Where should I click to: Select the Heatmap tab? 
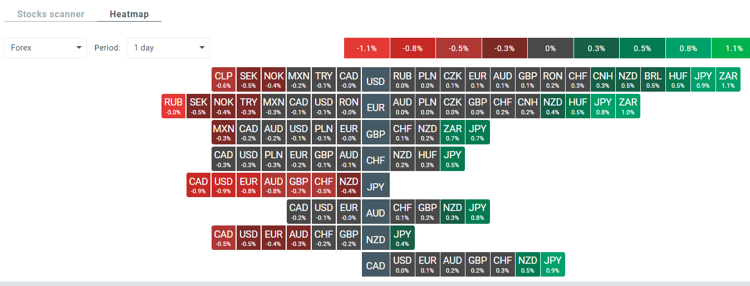pos(129,14)
